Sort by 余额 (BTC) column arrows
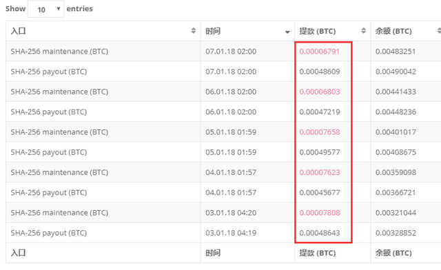 click(x=439, y=31)
